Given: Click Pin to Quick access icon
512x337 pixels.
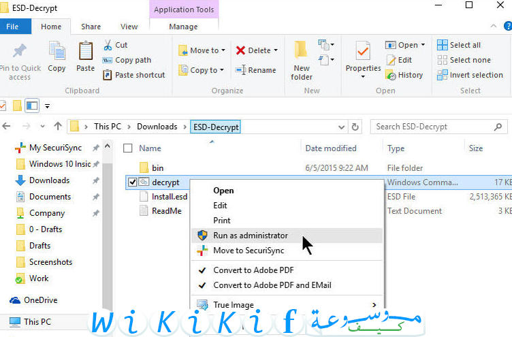Looking at the screenshot, I should click(x=19, y=52).
